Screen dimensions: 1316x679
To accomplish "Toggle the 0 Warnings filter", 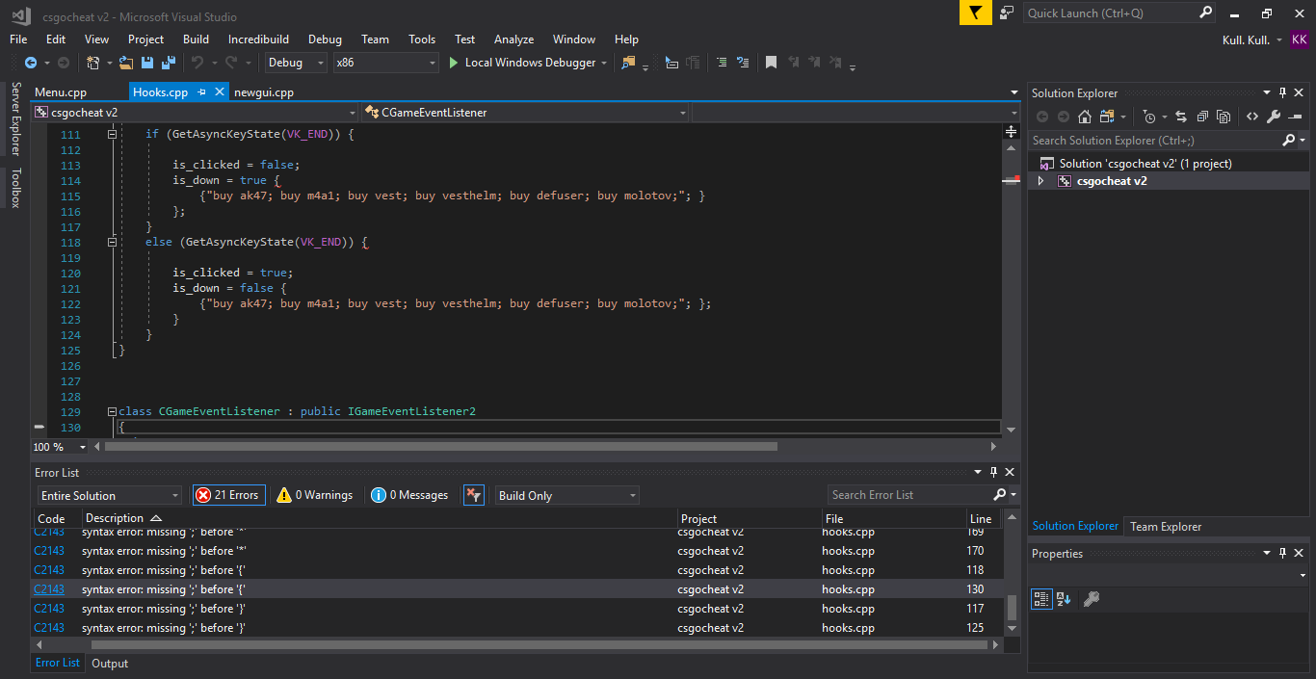I will (314, 495).
